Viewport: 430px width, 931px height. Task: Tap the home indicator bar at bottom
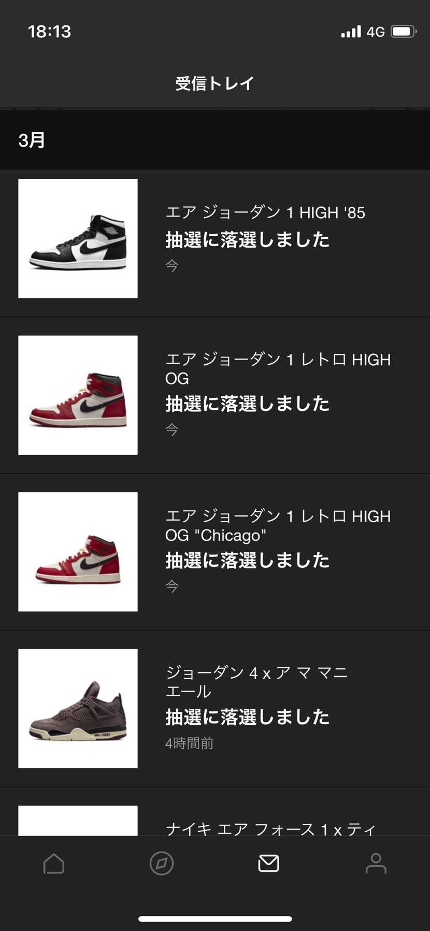point(215,919)
